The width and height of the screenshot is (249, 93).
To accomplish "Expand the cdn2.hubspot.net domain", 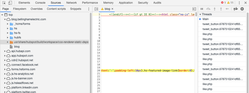I will click(x=5, y=60).
